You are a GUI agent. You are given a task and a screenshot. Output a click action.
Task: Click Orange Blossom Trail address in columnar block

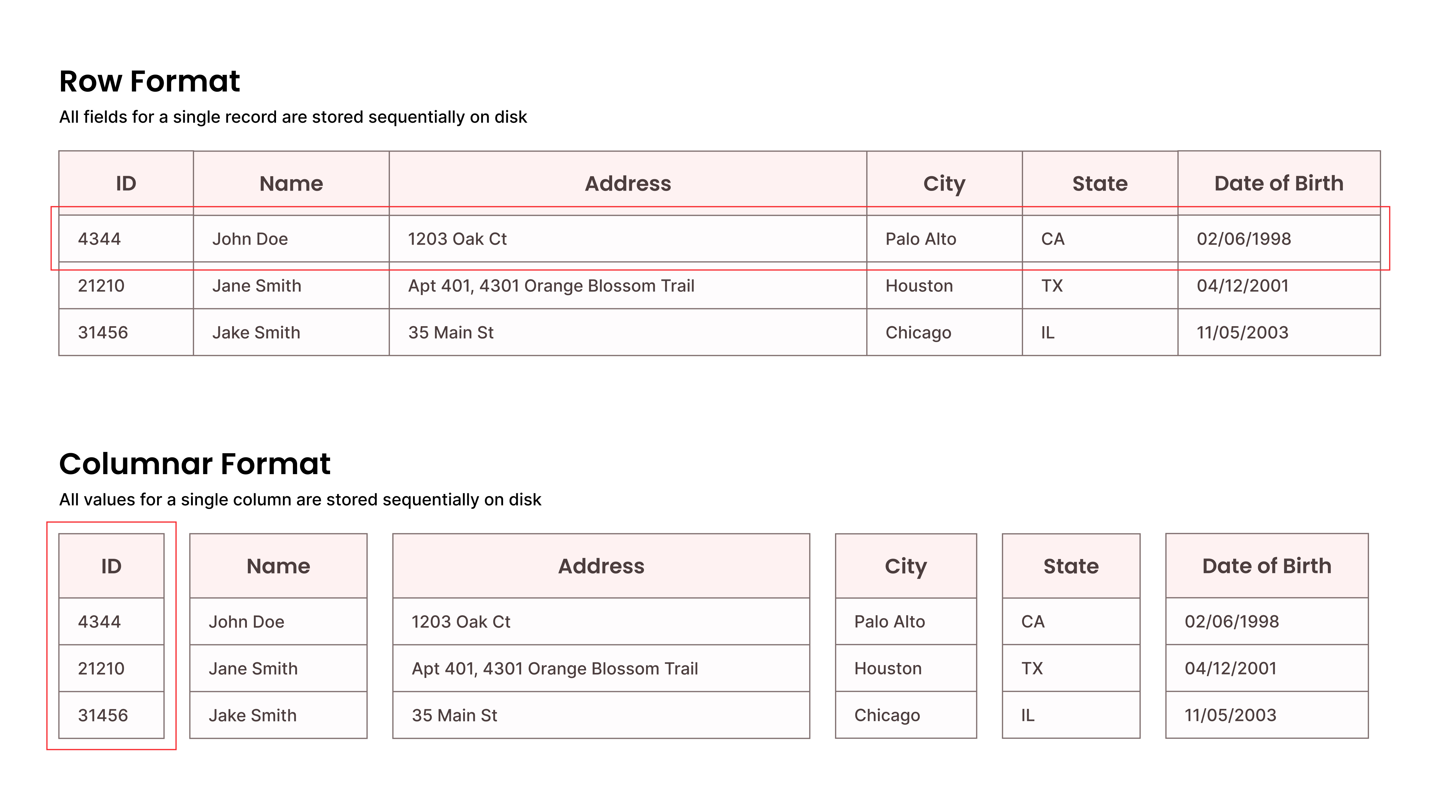[x=555, y=668]
